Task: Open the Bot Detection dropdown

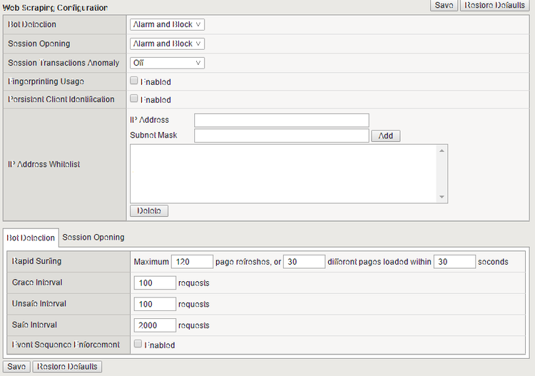Action: point(167,24)
